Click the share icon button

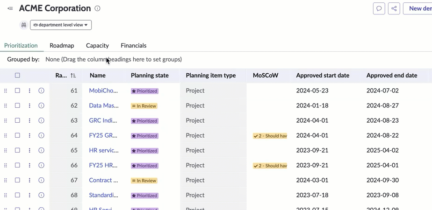(394, 8)
